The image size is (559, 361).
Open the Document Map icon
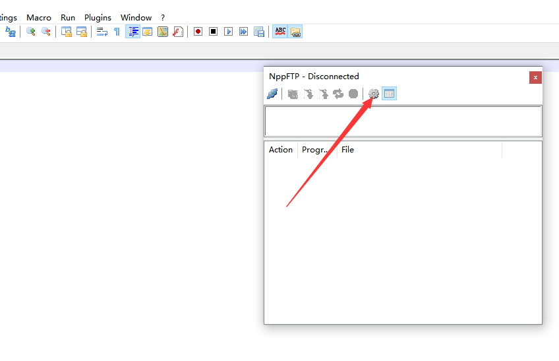pos(163,32)
